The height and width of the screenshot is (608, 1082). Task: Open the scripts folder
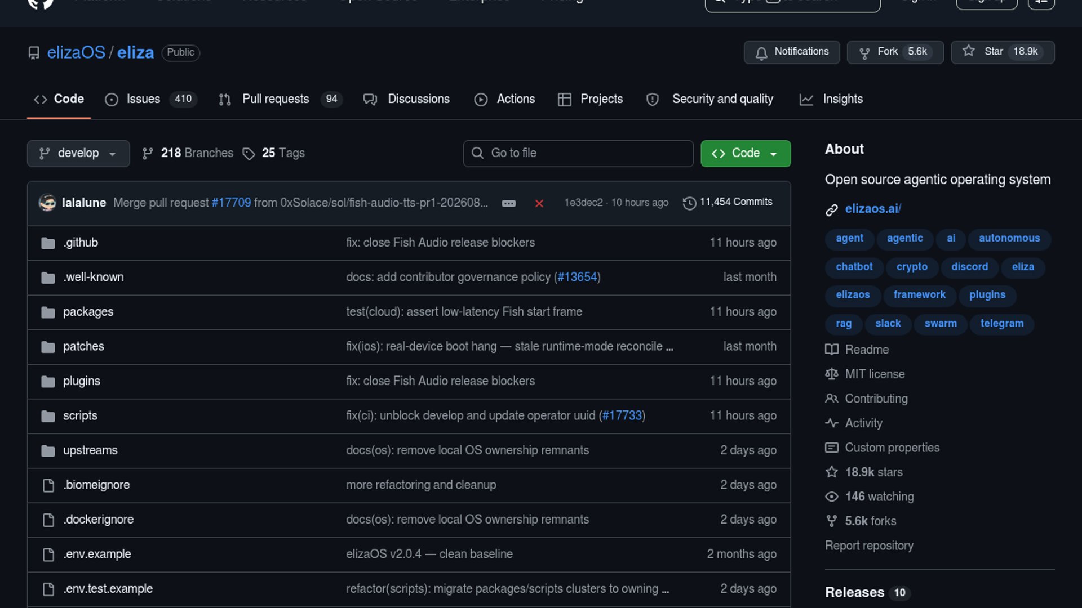pyautogui.click(x=80, y=416)
